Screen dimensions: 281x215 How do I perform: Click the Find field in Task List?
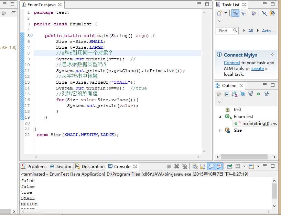point(227,31)
